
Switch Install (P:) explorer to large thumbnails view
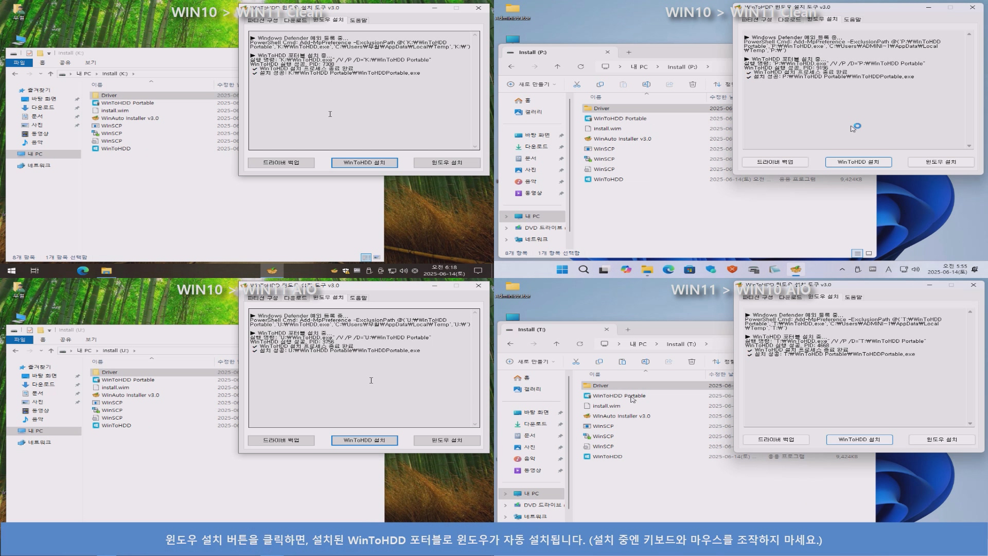pyautogui.click(x=869, y=253)
